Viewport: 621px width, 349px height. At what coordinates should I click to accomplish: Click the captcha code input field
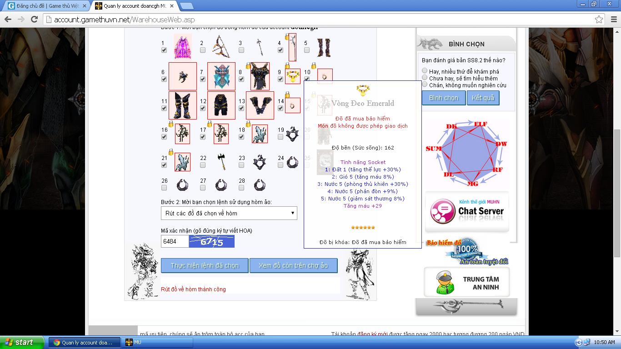[x=175, y=241]
